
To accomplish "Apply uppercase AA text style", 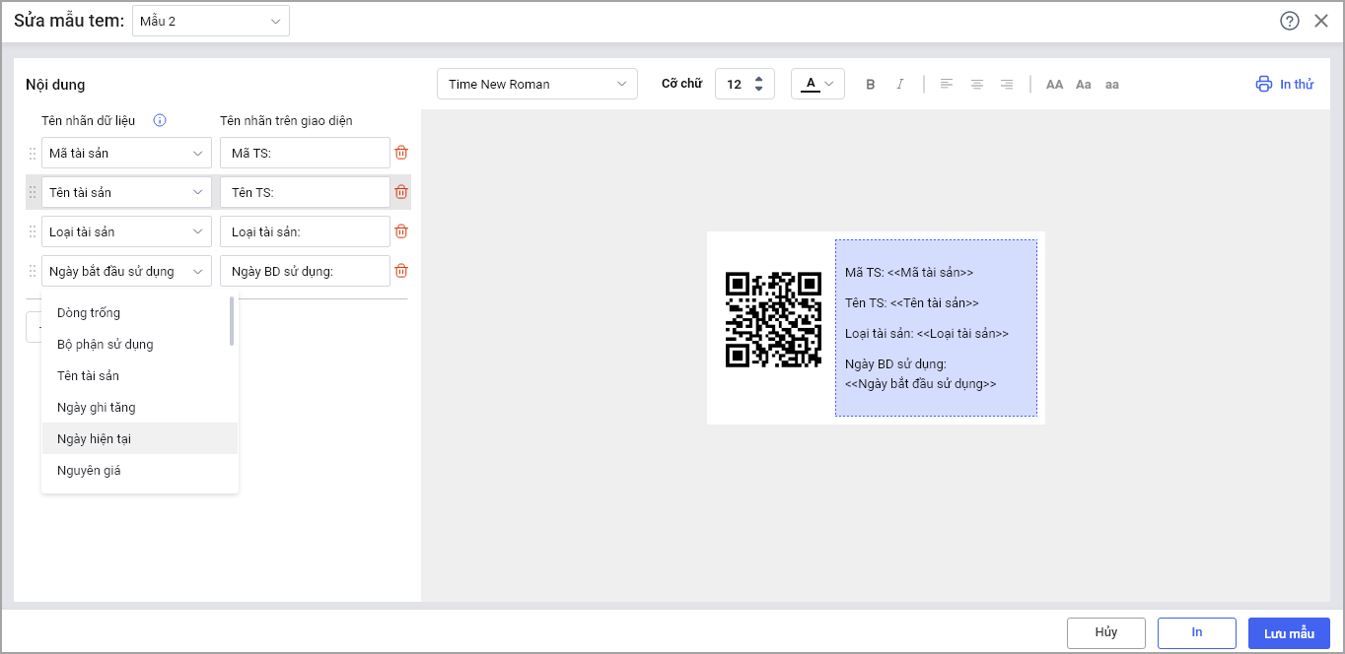I will [x=1054, y=85].
